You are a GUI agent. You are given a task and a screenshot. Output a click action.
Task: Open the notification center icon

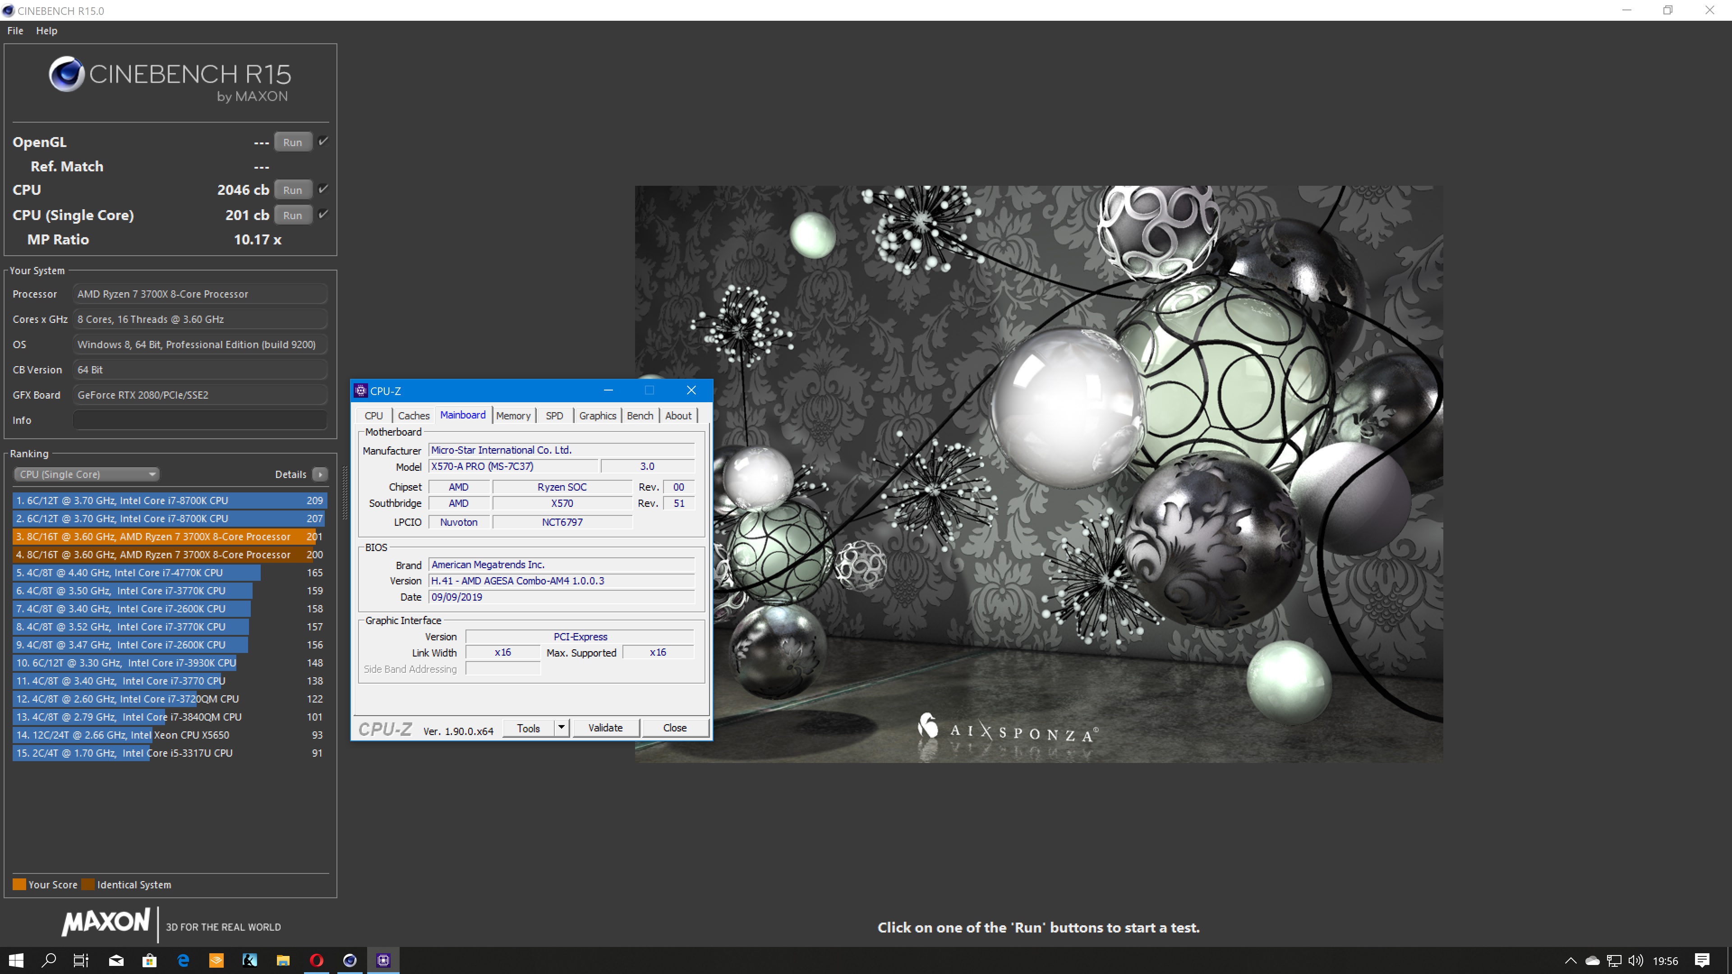pos(1702,960)
